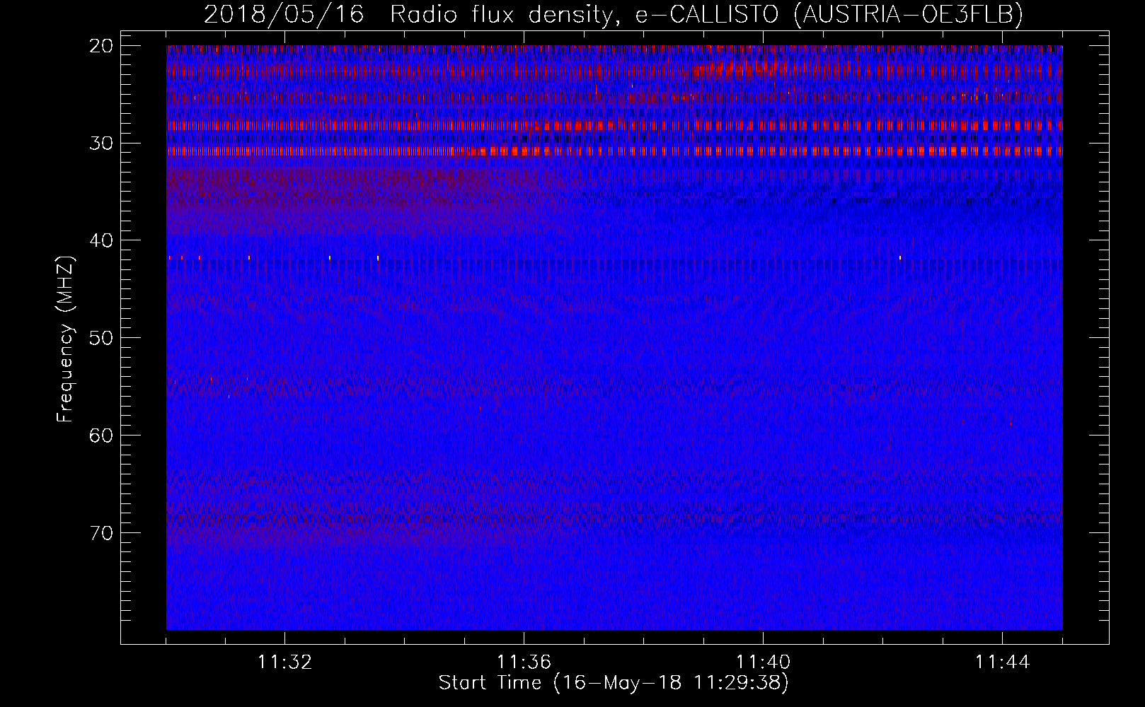Select the date '2018/05/16' in the title
The height and width of the screenshot is (707, 1145).
pos(284,14)
